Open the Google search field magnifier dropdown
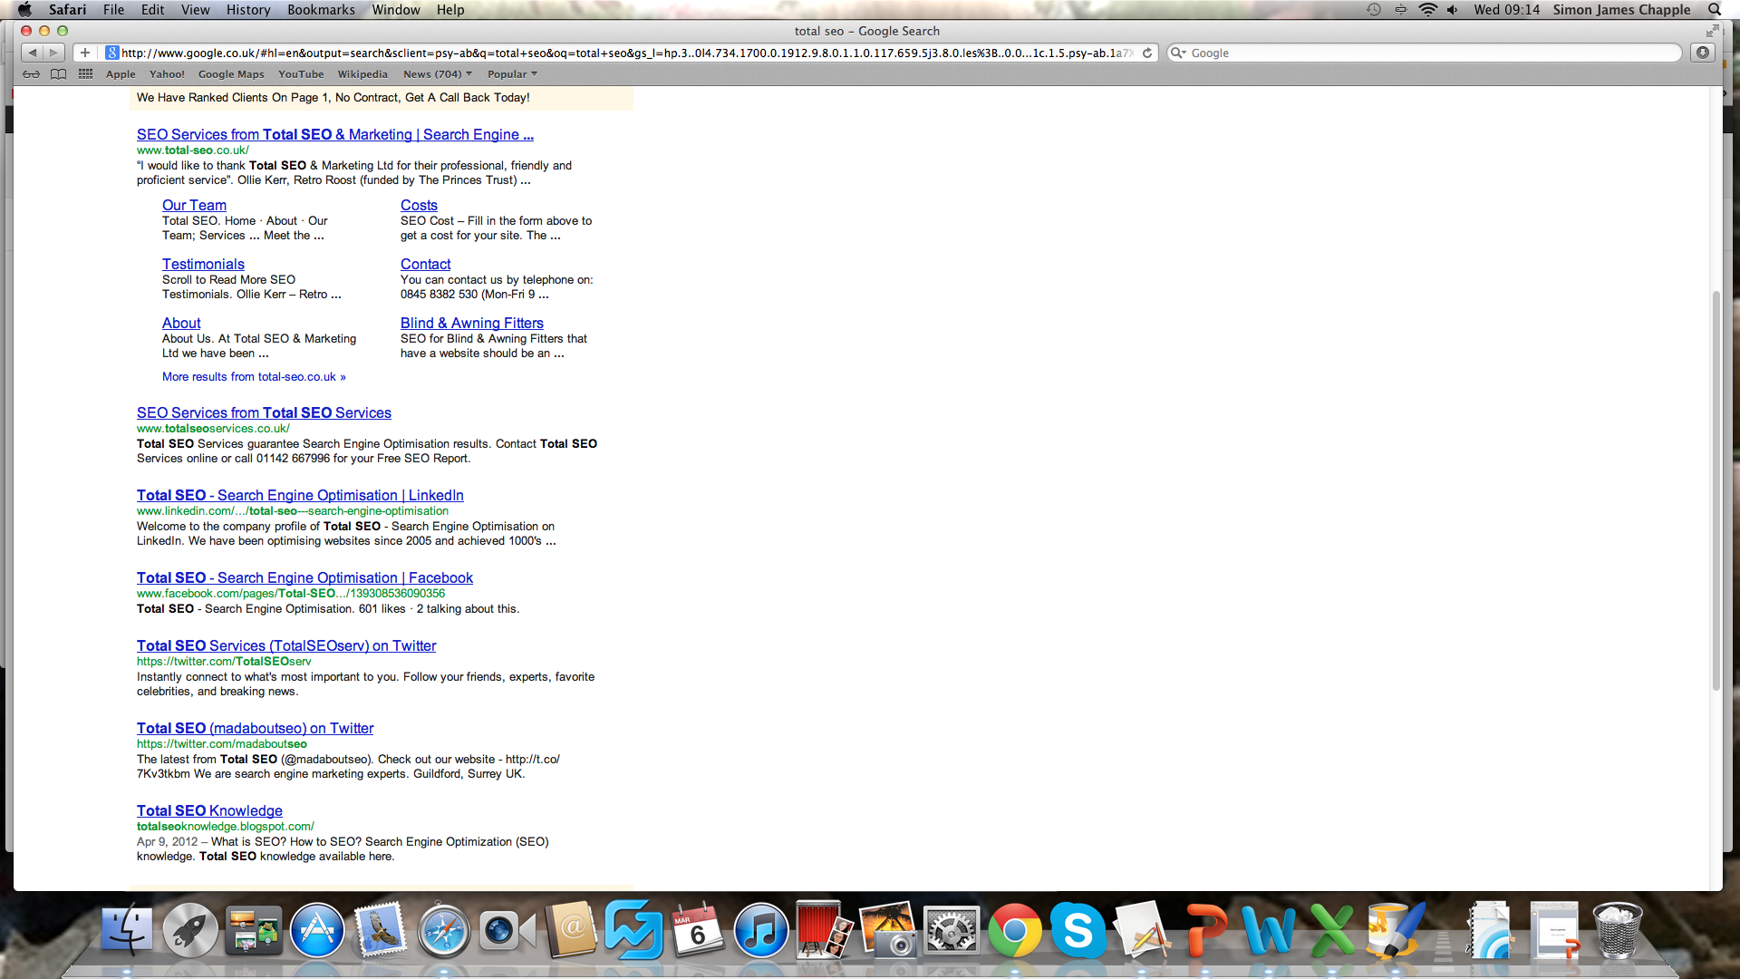This screenshot has width=1740, height=979. pos(1178,53)
